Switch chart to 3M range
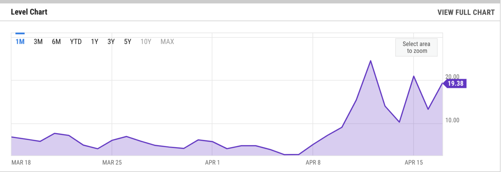 pyautogui.click(x=38, y=42)
